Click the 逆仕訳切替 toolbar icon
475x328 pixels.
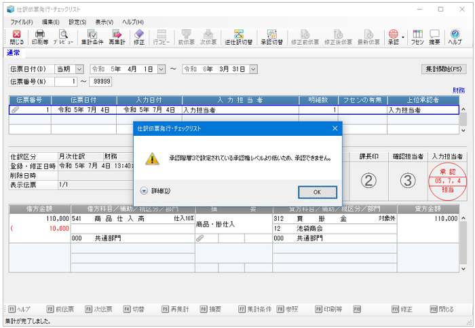point(239,37)
